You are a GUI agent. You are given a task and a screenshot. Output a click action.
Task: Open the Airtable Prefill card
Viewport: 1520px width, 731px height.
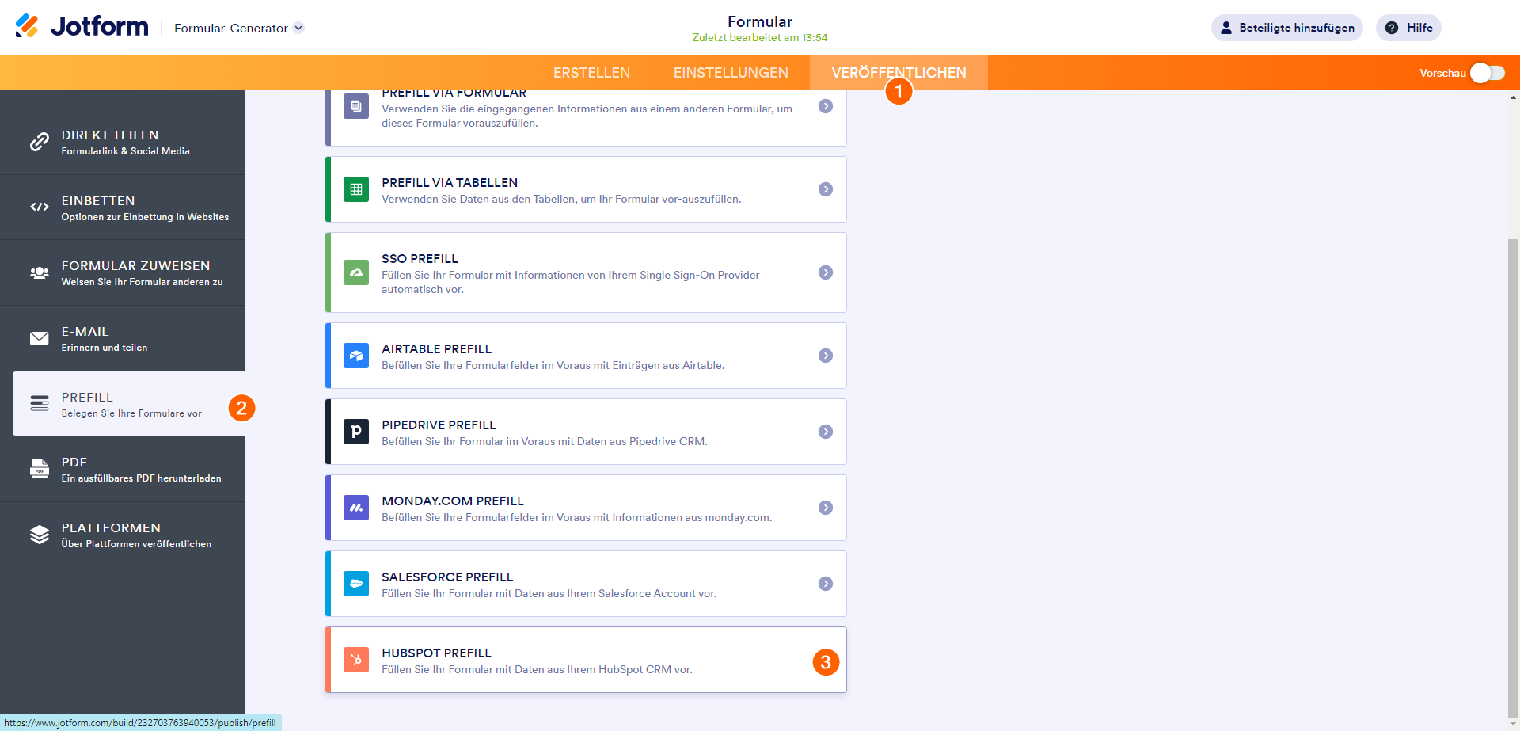[x=586, y=356]
